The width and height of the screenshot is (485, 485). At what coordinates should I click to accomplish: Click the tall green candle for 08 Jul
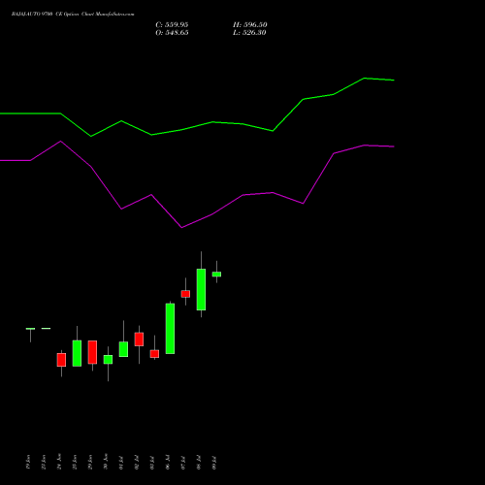[201, 289]
